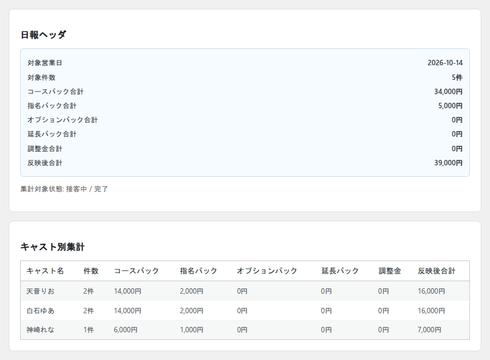490x360 pixels.
Task: Click the 調整金 column header
Action: 389,271
